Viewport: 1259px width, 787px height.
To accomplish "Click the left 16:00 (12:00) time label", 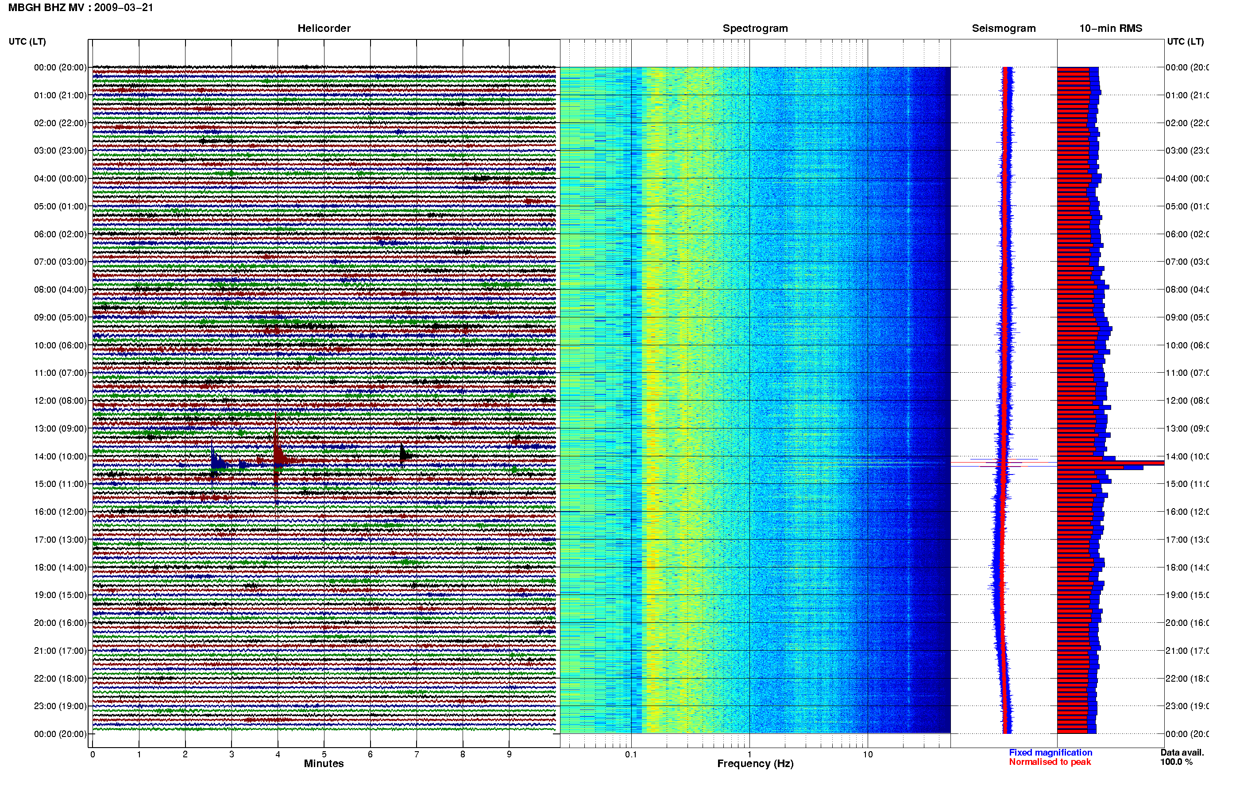I will click(60, 512).
